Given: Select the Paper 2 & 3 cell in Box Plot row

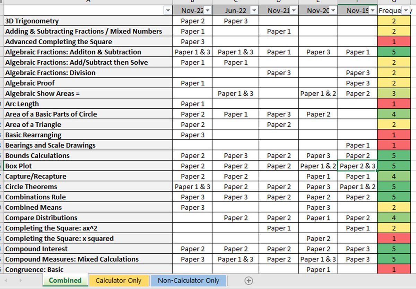Looking at the screenshot, I should 358,166.
